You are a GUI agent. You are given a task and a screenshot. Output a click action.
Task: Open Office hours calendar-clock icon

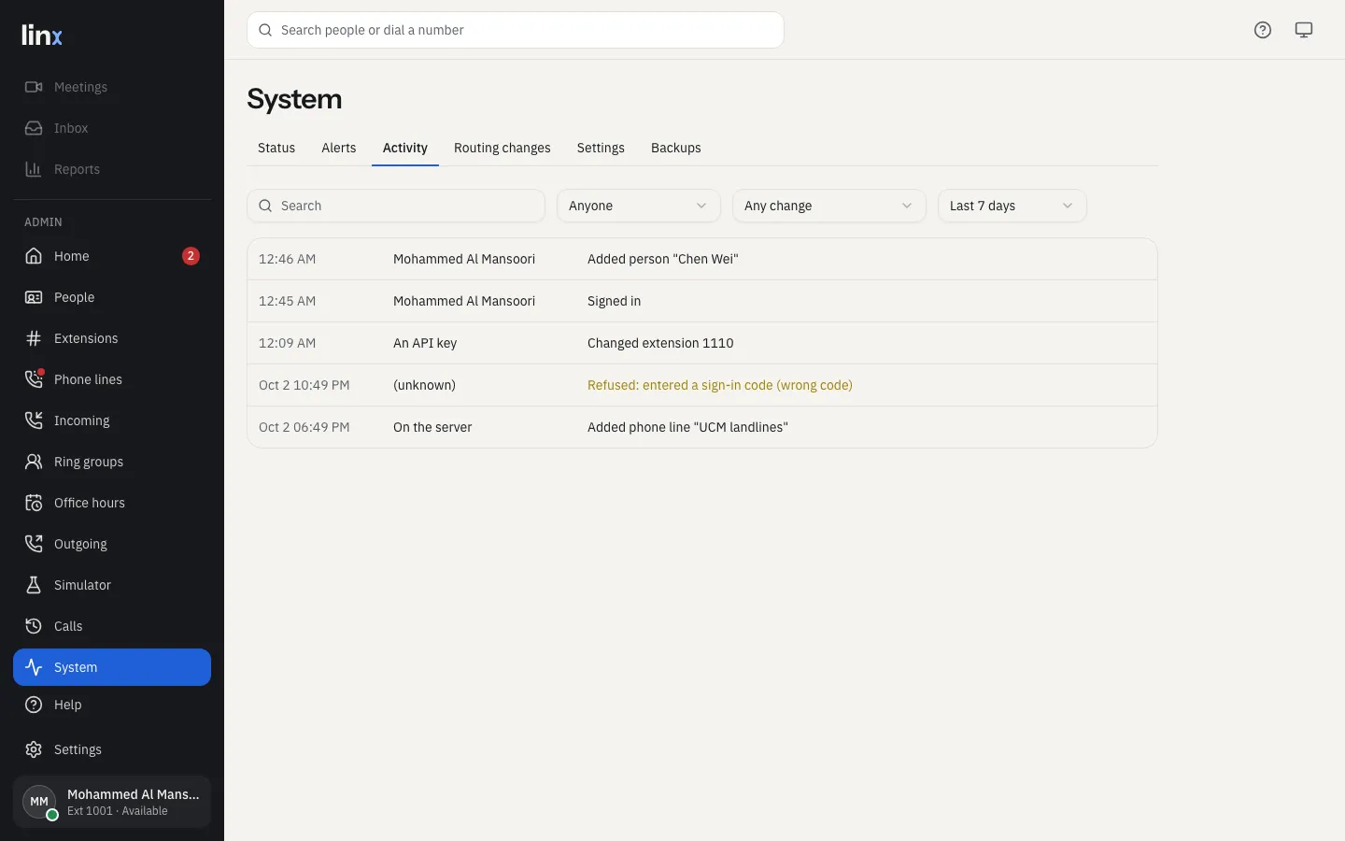click(x=34, y=503)
